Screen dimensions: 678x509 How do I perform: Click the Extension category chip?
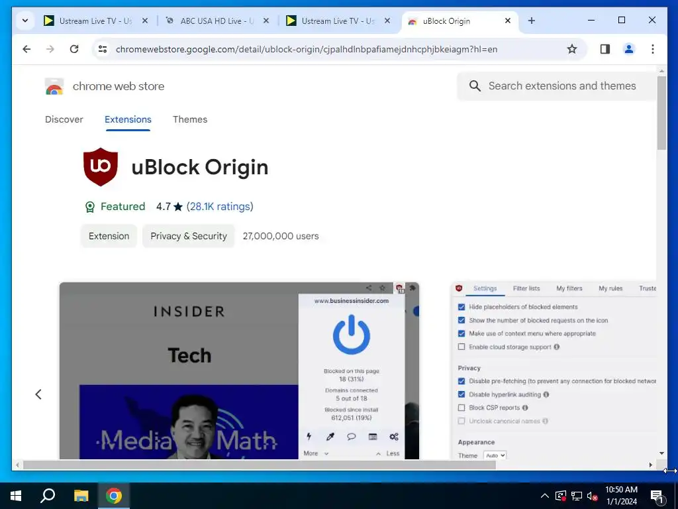(109, 236)
